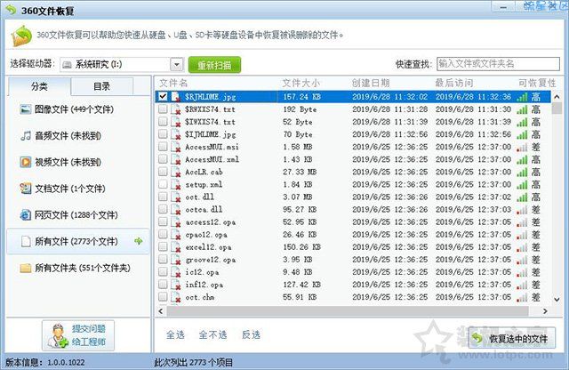Select the AccessMUI.msi checkbox
This screenshot has height=370, width=569.
tap(163, 147)
